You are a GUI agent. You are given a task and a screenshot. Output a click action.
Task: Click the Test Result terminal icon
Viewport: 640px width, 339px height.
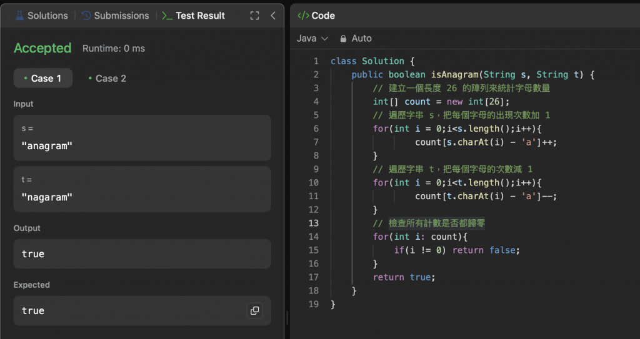point(167,16)
